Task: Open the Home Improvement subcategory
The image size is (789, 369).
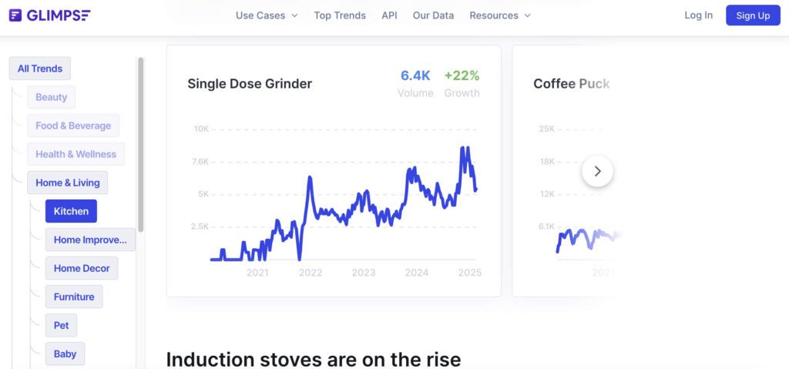Action: (90, 240)
